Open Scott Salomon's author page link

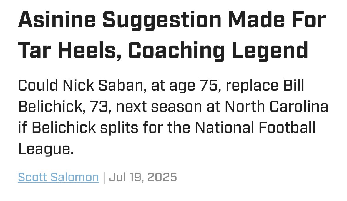pyautogui.click(x=58, y=177)
